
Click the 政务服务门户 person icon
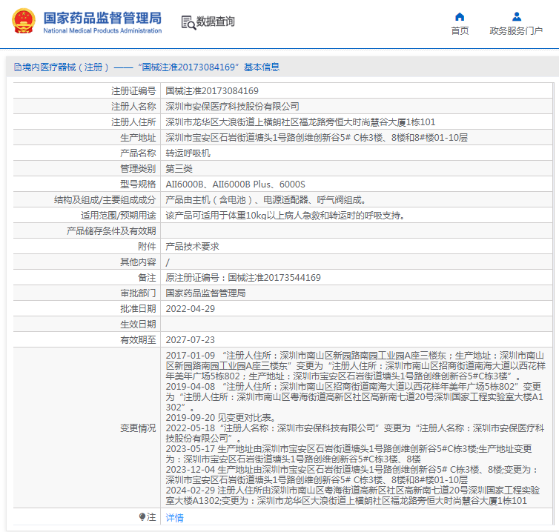click(517, 16)
